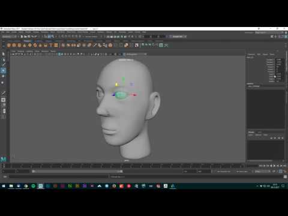Image resolution: width=288 pixels, height=216 pixels.
Task: Click the Play backwards button
Action: tap(271, 166)
